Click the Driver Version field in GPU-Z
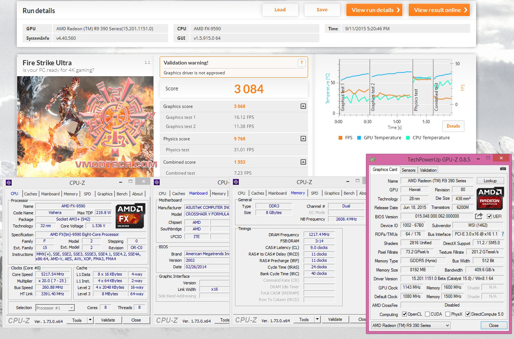 click(x=452, y=278)
